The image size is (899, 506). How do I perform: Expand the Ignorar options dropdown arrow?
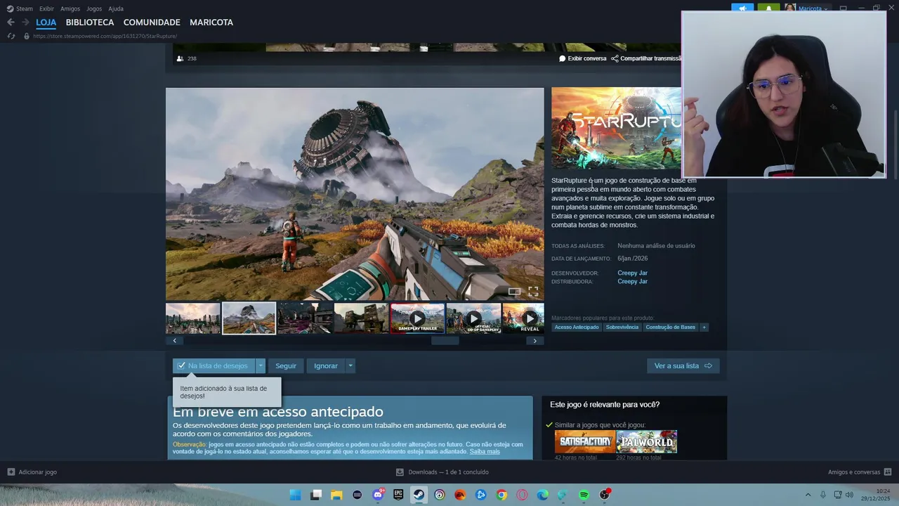coord(350,365)
